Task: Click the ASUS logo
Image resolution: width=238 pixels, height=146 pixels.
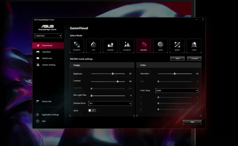Action: click(48, 26)
